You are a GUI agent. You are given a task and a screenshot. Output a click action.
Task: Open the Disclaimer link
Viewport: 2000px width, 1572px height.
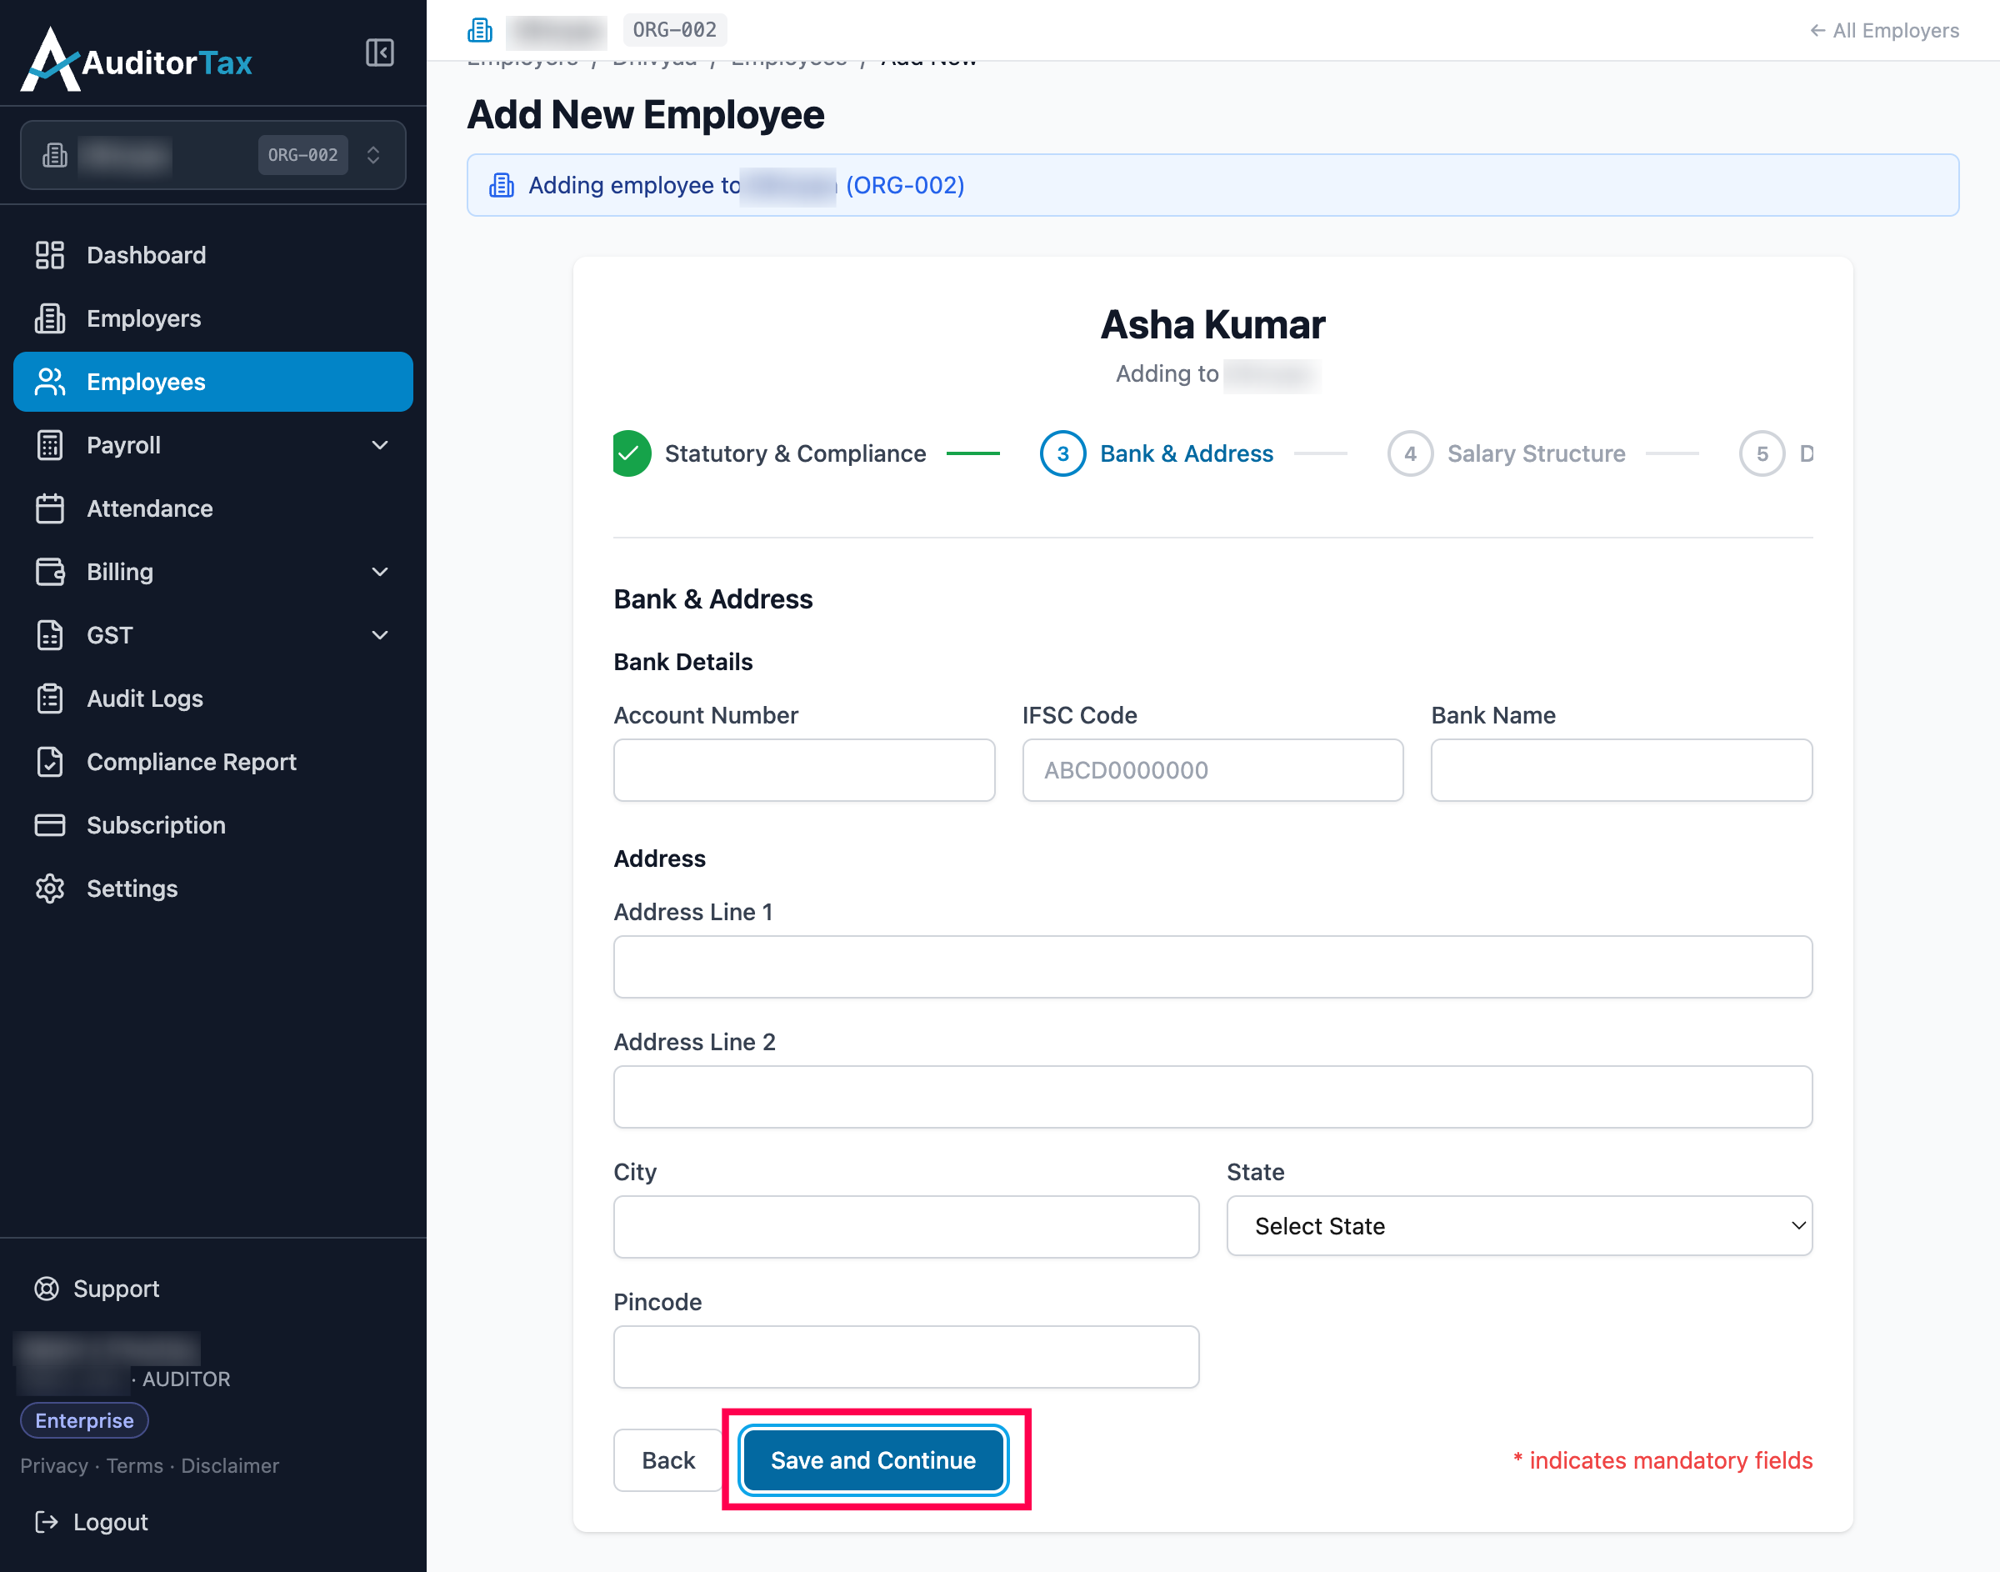click(230, 1466)
